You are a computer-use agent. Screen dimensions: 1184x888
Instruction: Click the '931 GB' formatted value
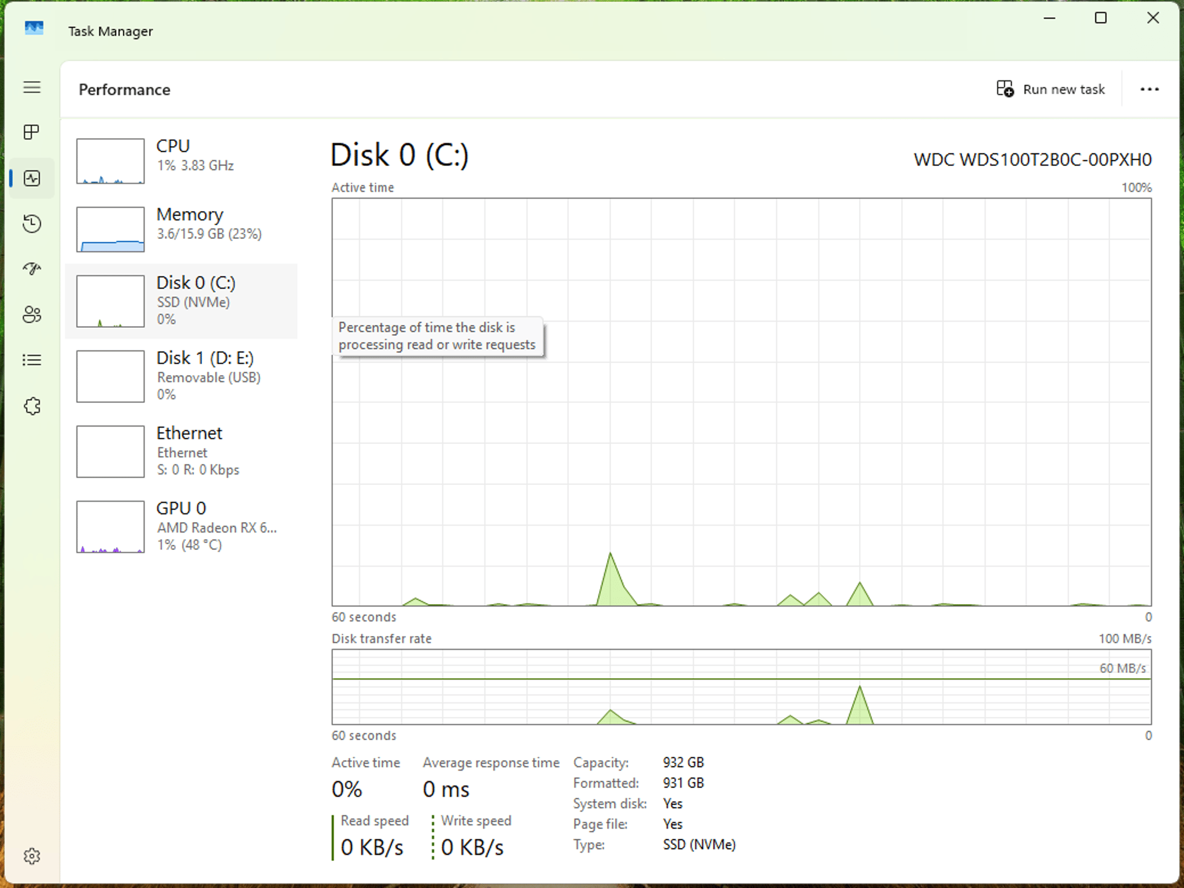683,783
